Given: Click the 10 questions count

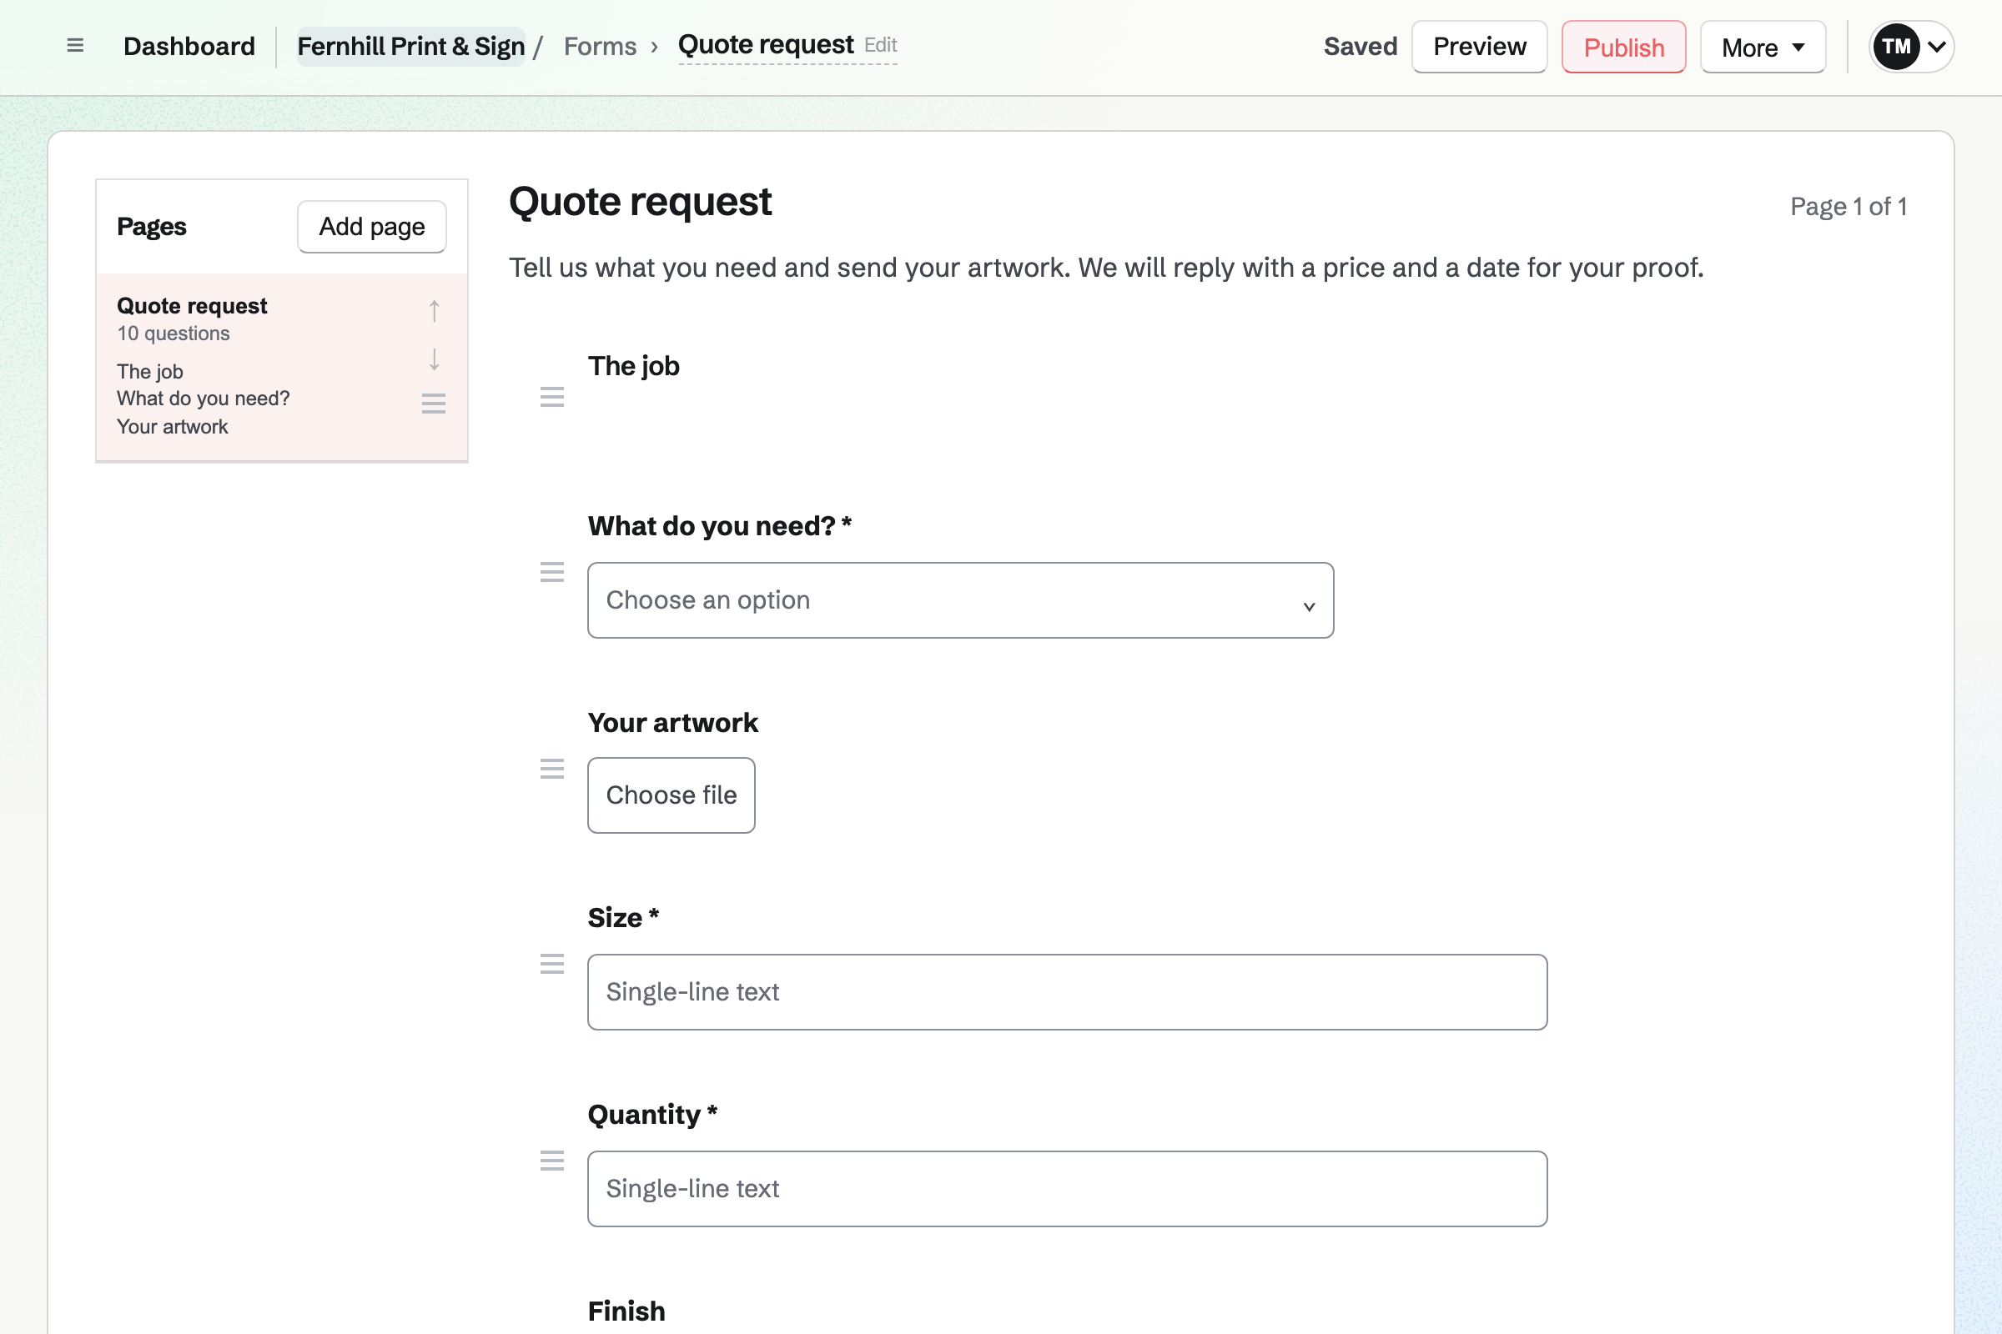Looking at the screenshot, I should click(174, 333).
